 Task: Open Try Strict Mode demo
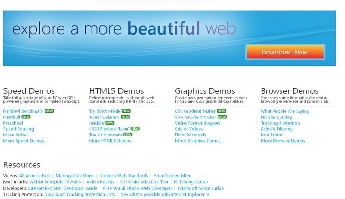(105, 111)
